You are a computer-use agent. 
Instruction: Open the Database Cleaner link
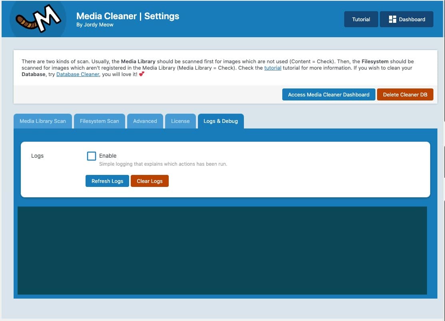coord(78,74)
